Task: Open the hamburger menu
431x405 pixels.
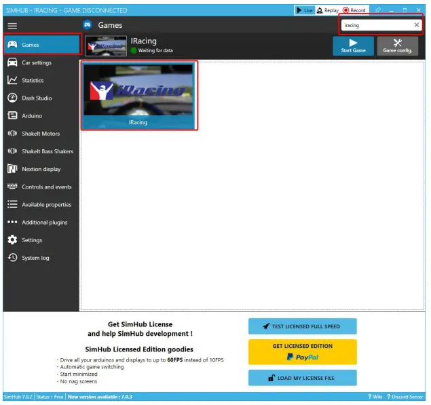Action: click(12, 26)
